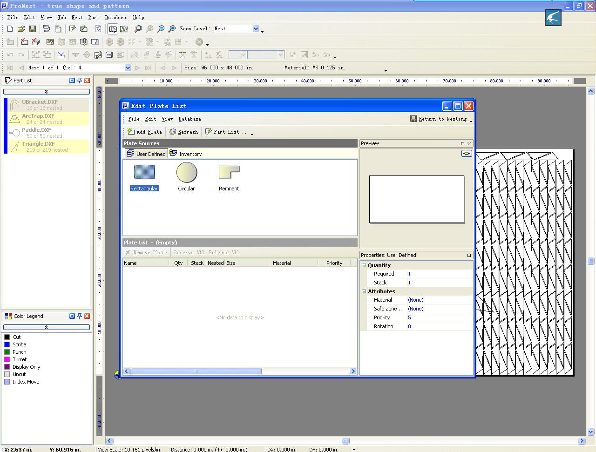
Task: Toggle maximize of the Properties pane
Action: pos(469,255)
